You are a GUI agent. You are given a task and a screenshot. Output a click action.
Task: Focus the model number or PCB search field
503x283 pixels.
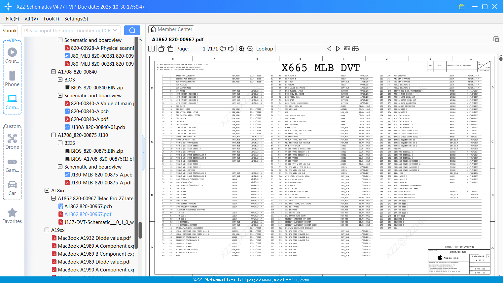point(67,30)
